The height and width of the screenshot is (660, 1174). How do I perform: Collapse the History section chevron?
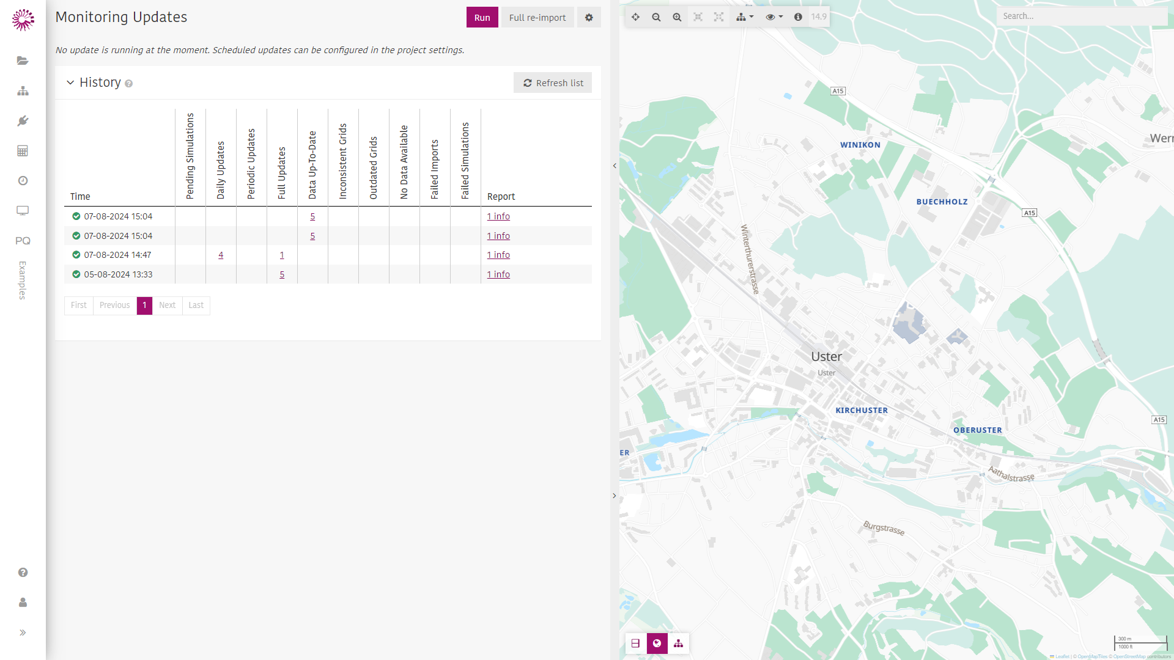tap(70, 82)
